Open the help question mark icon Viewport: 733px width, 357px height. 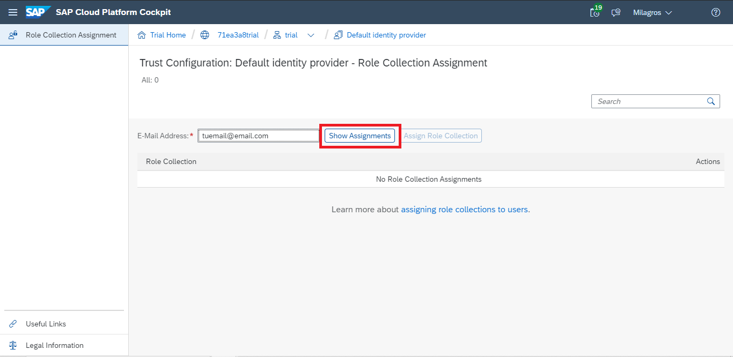(715, 12)
